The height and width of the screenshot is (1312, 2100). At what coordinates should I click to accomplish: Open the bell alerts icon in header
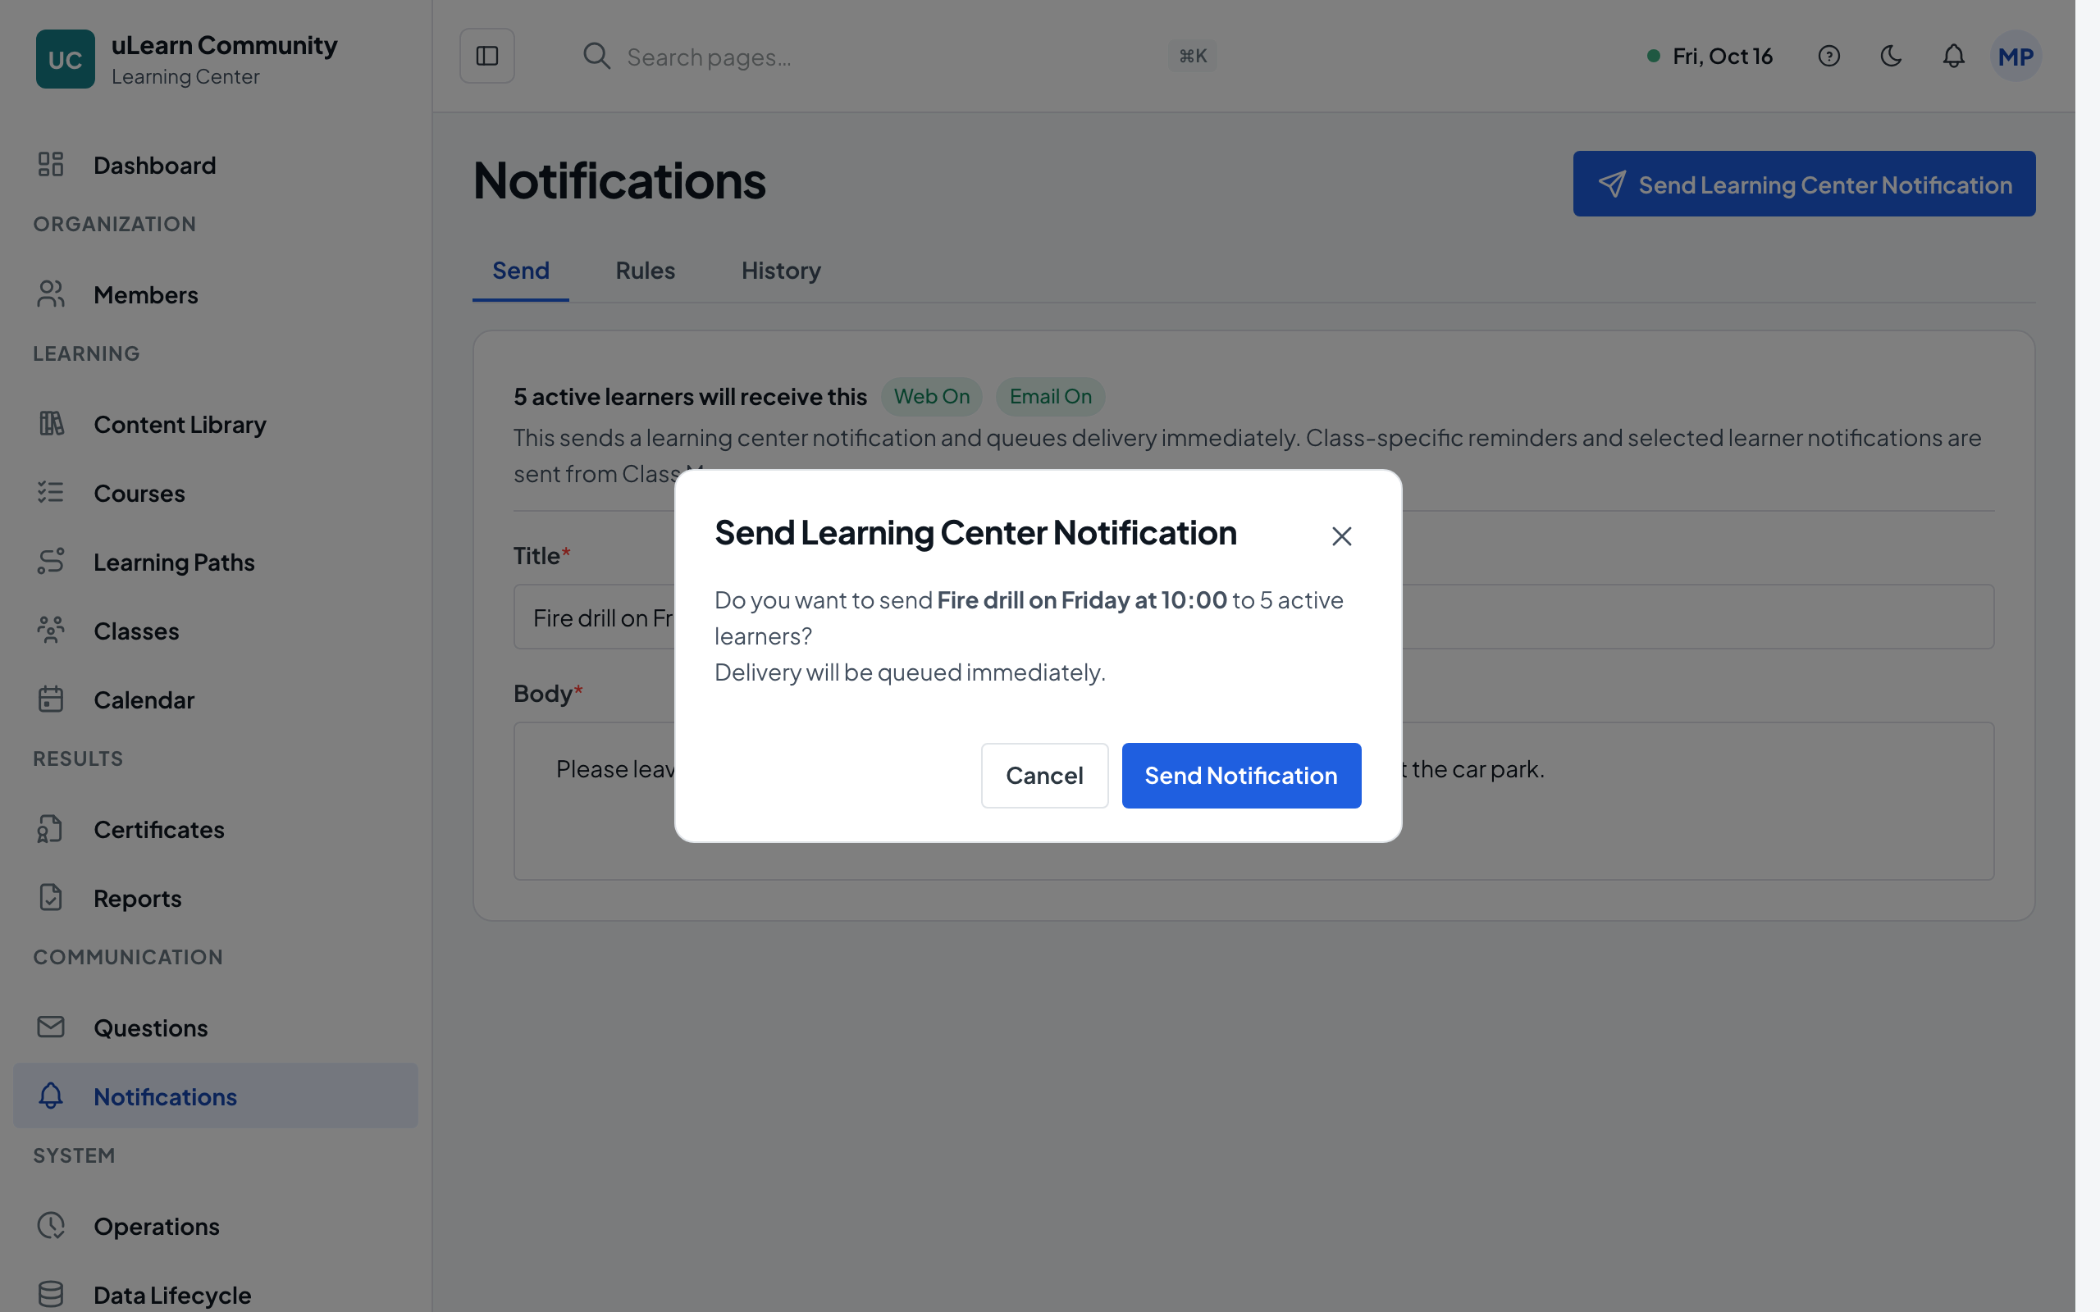point(1953,57)
